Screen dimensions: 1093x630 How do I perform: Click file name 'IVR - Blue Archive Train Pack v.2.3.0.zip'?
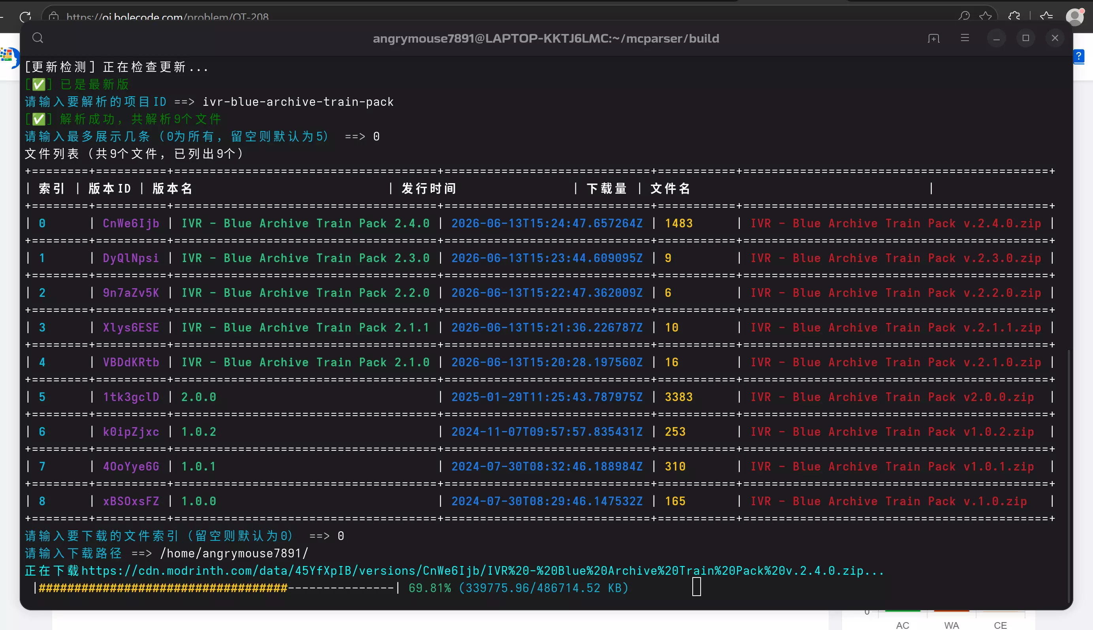(x=895, y=258)
